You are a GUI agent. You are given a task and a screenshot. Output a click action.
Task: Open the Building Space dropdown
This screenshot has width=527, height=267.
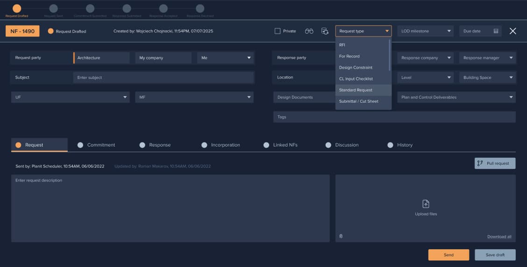[487, 77]
